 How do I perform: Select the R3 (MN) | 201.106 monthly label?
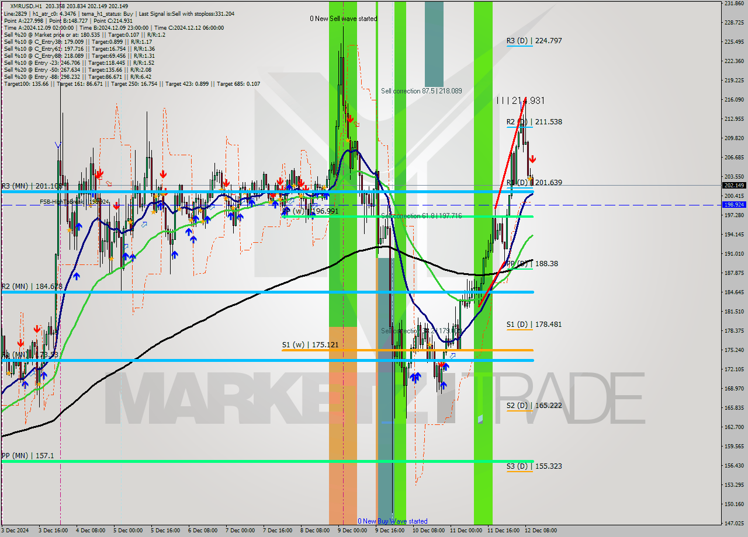pyautogui.click(x=32, y=186)
